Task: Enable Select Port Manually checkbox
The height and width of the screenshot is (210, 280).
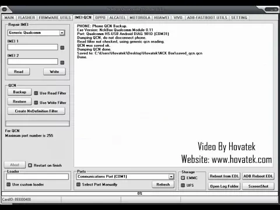Action: coord(78,184)
